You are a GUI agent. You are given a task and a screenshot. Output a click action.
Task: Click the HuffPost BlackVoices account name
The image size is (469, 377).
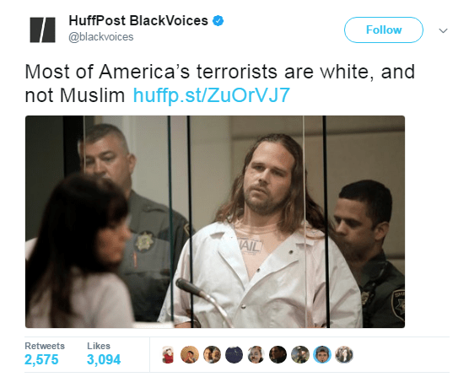point(138,21)
